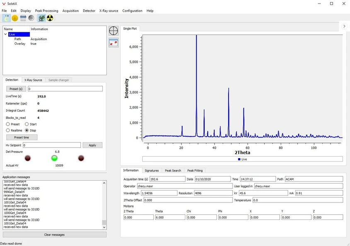Viewport: 350px width, 246px height.
Task: Open the Preset (s) dropdown selector
Action: [16, 89]
